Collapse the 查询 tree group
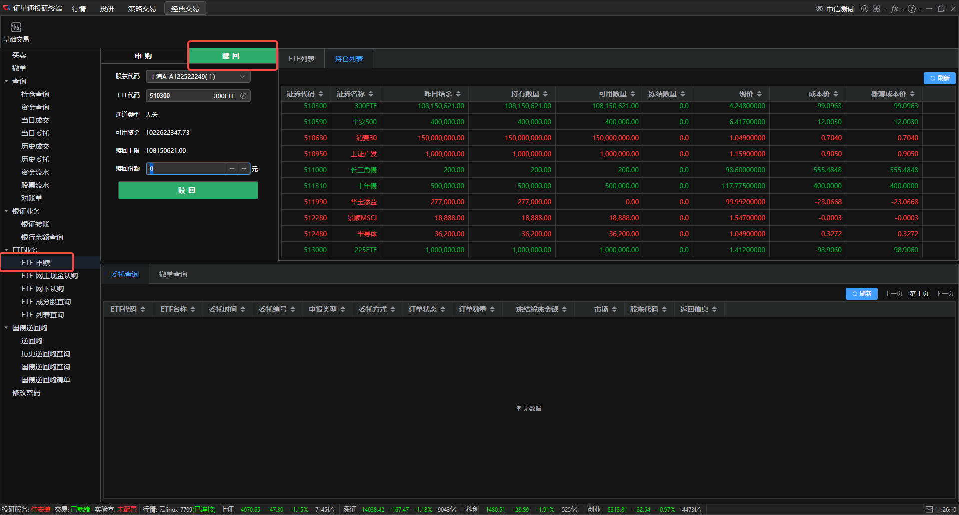Image resolution: width=959 pixels, height=515 pixels. (x=6, y=81)
